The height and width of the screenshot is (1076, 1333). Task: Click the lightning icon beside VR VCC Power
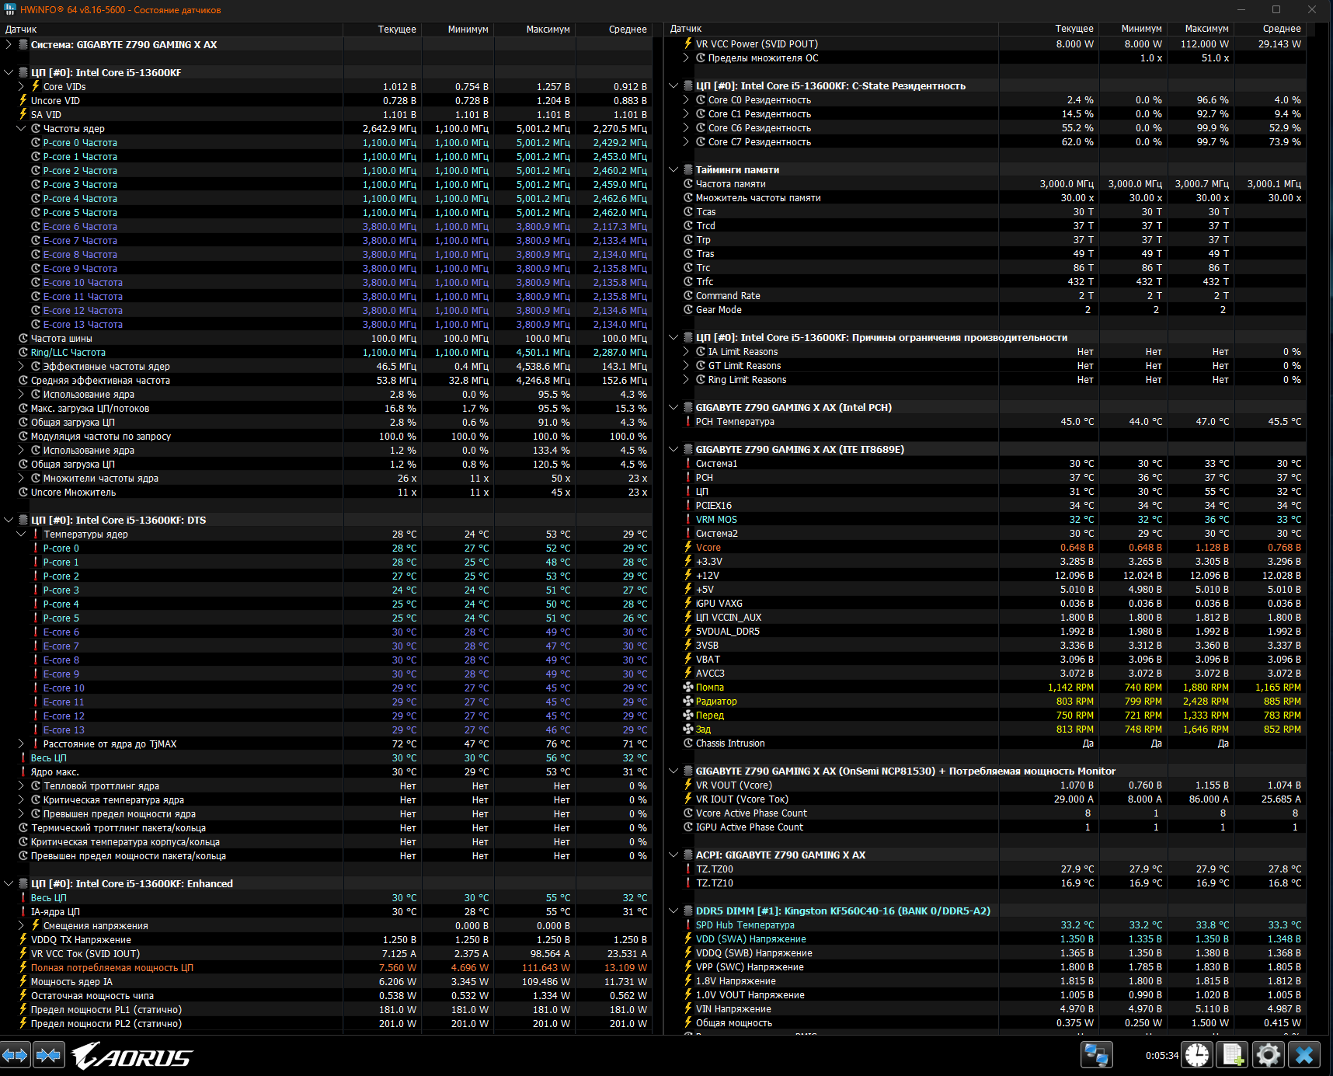[687, 44]
